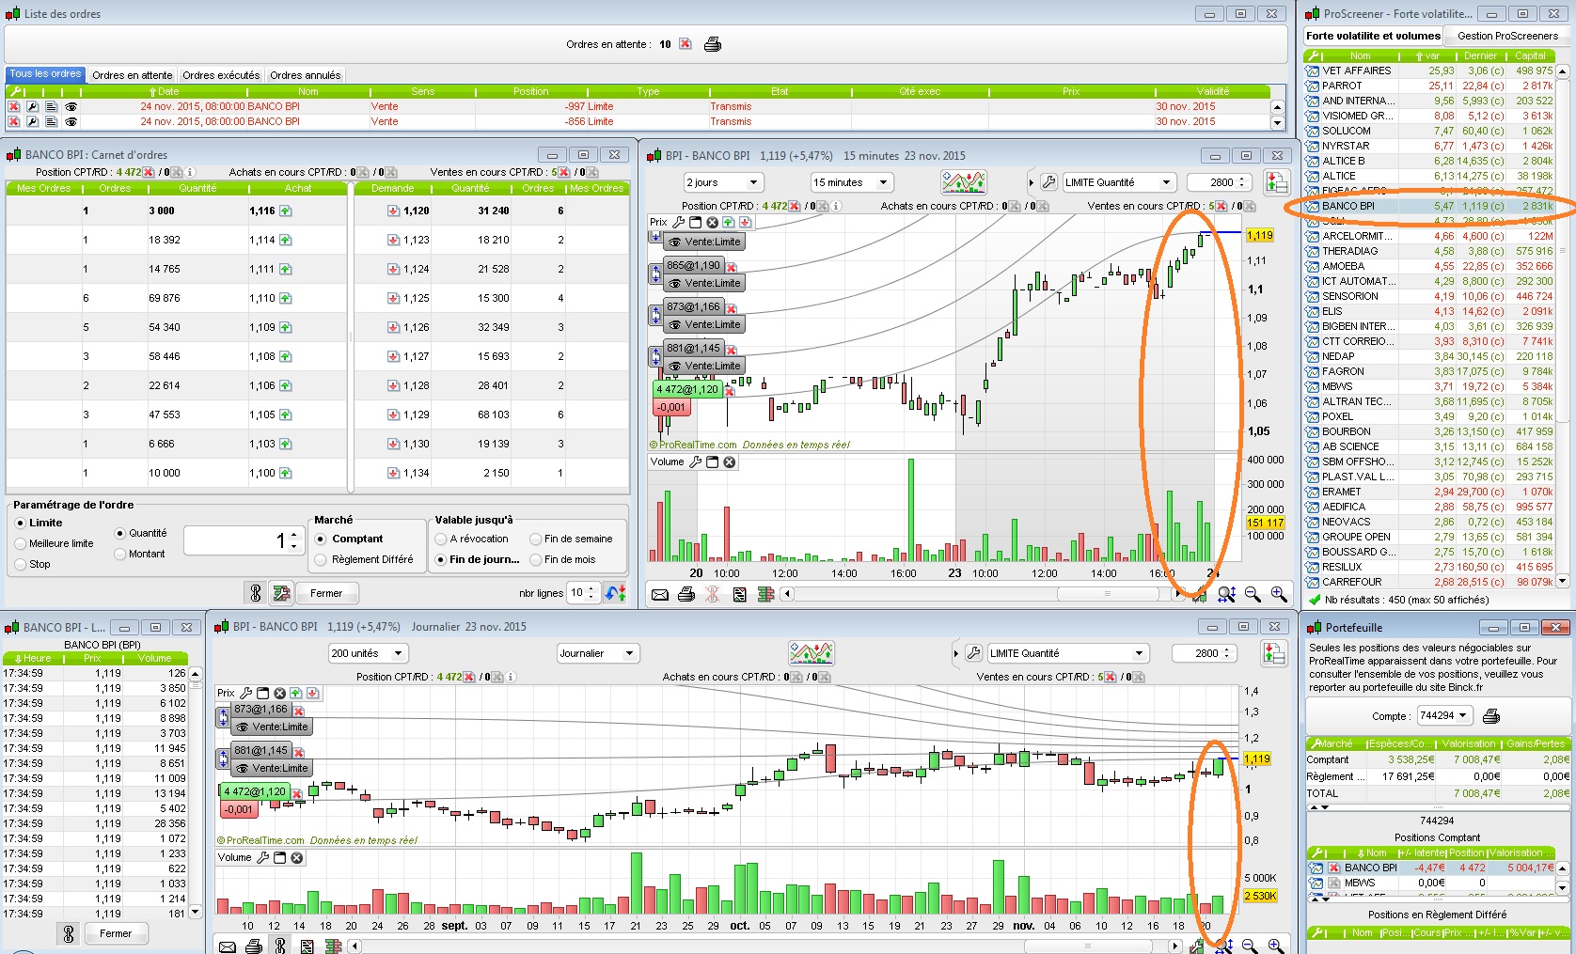Click the order ticket icon right of the 15 minutes chart's 2800 field

1276,182
